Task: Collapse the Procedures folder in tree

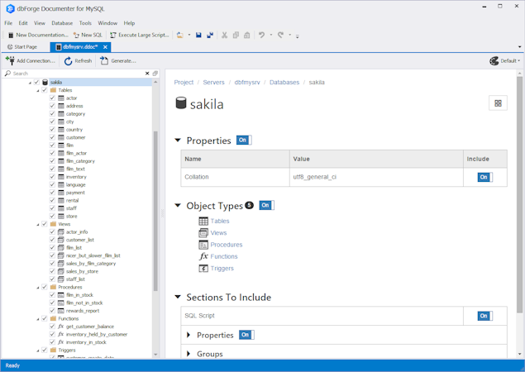Action: (x=38, y=288)
